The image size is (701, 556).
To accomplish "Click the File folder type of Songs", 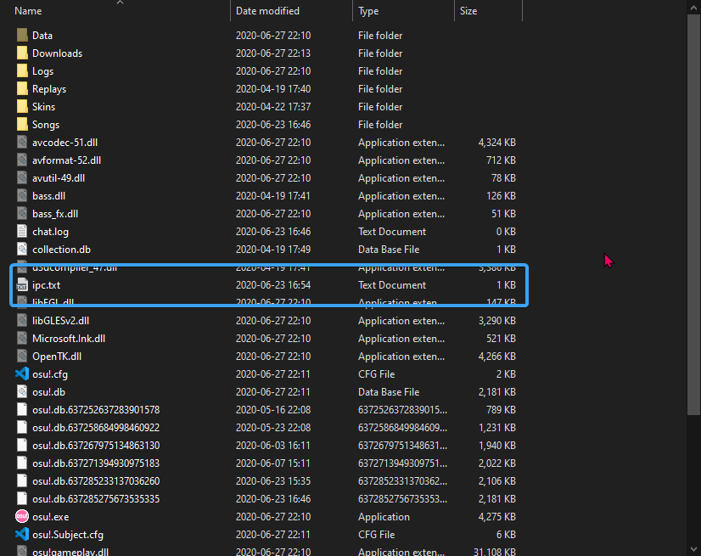I will pyautogui.click(x=380, y=125).
